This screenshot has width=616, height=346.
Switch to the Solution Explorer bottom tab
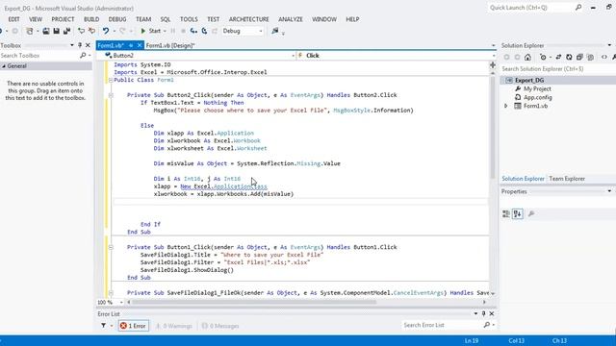524,179
